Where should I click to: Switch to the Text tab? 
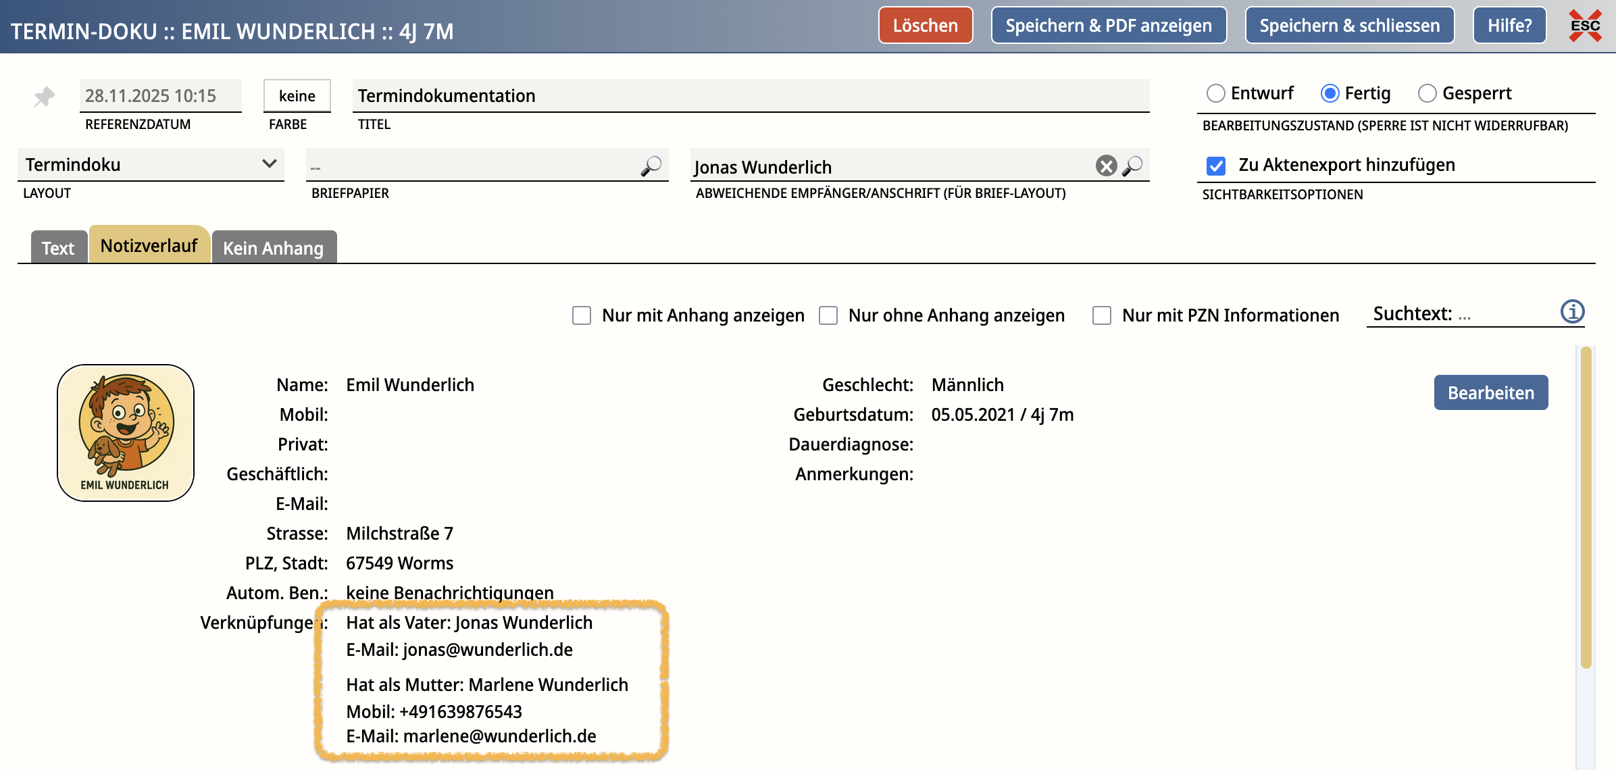click(58, 248)
